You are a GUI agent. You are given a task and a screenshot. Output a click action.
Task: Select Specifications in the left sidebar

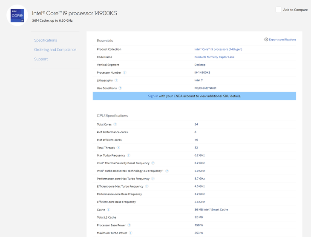tap(46, 40)
